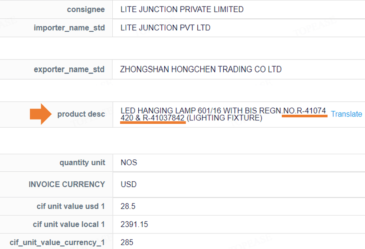Click the 2391.15 value cell

pos(134,225)
